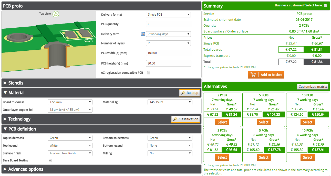Open the calendar icon beside Delivery term
Image resolution: width=331 pixels, height=176 pixels.
tap(143, 34)
